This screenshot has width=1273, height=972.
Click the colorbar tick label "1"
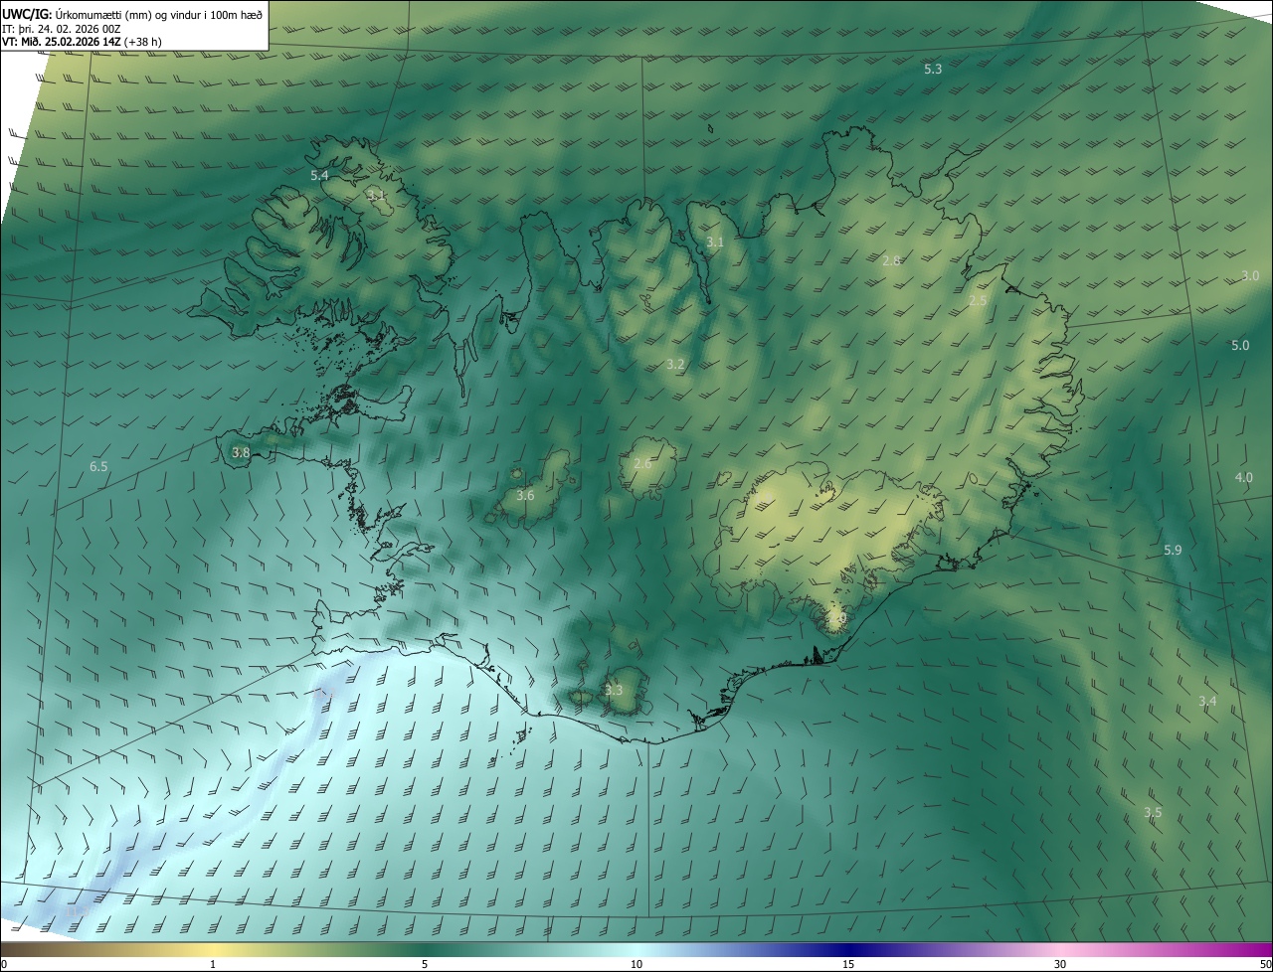213,964
